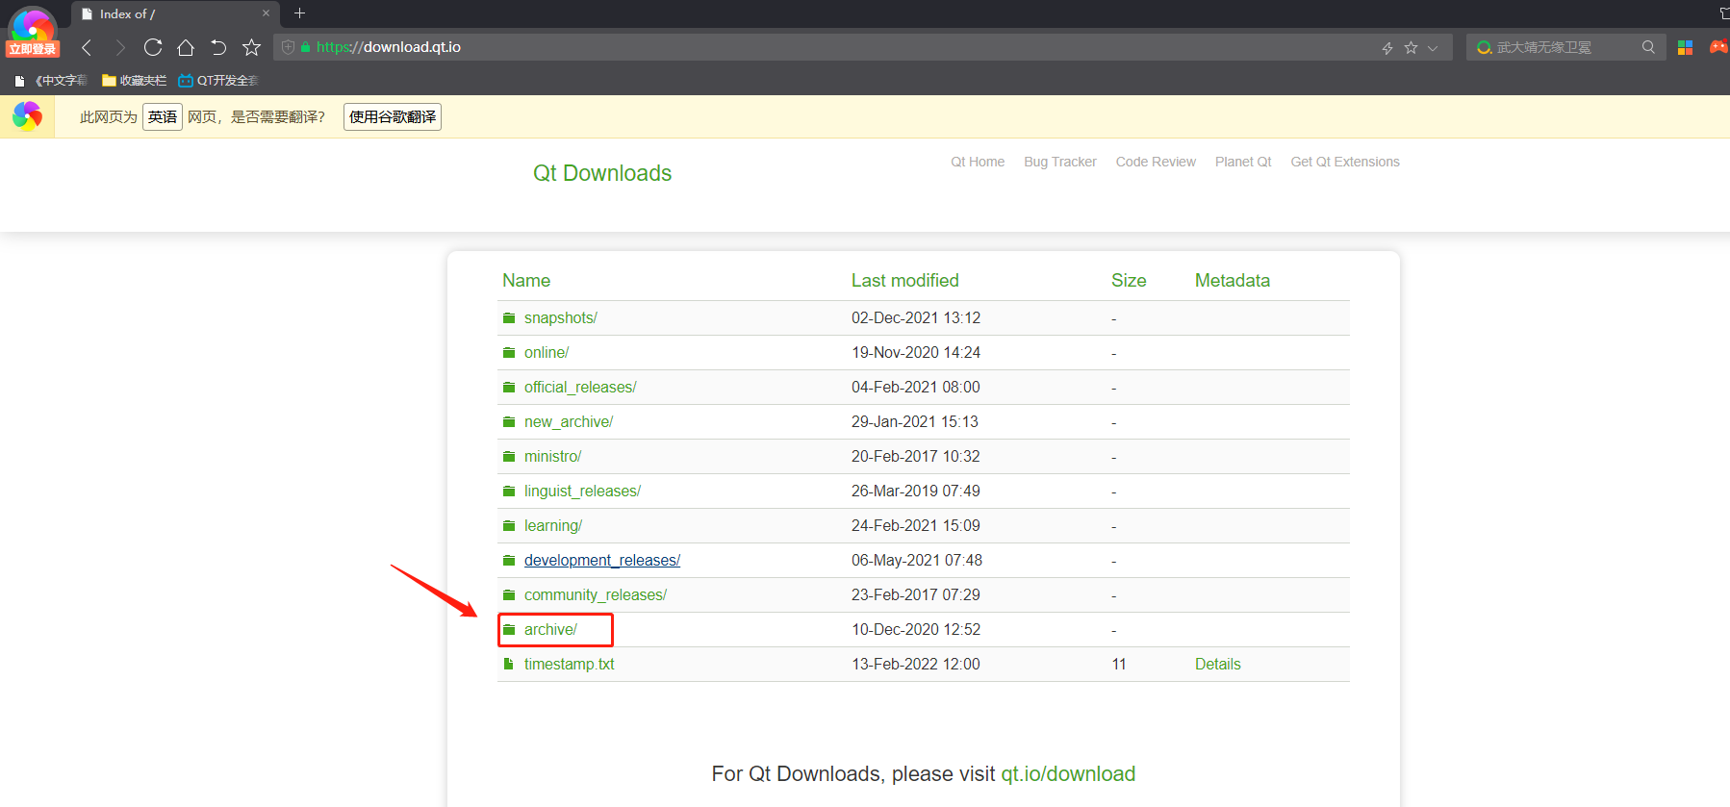Click Details link for timestamp.txt
Screen dimensions: 1730x807
point(1218,665)
